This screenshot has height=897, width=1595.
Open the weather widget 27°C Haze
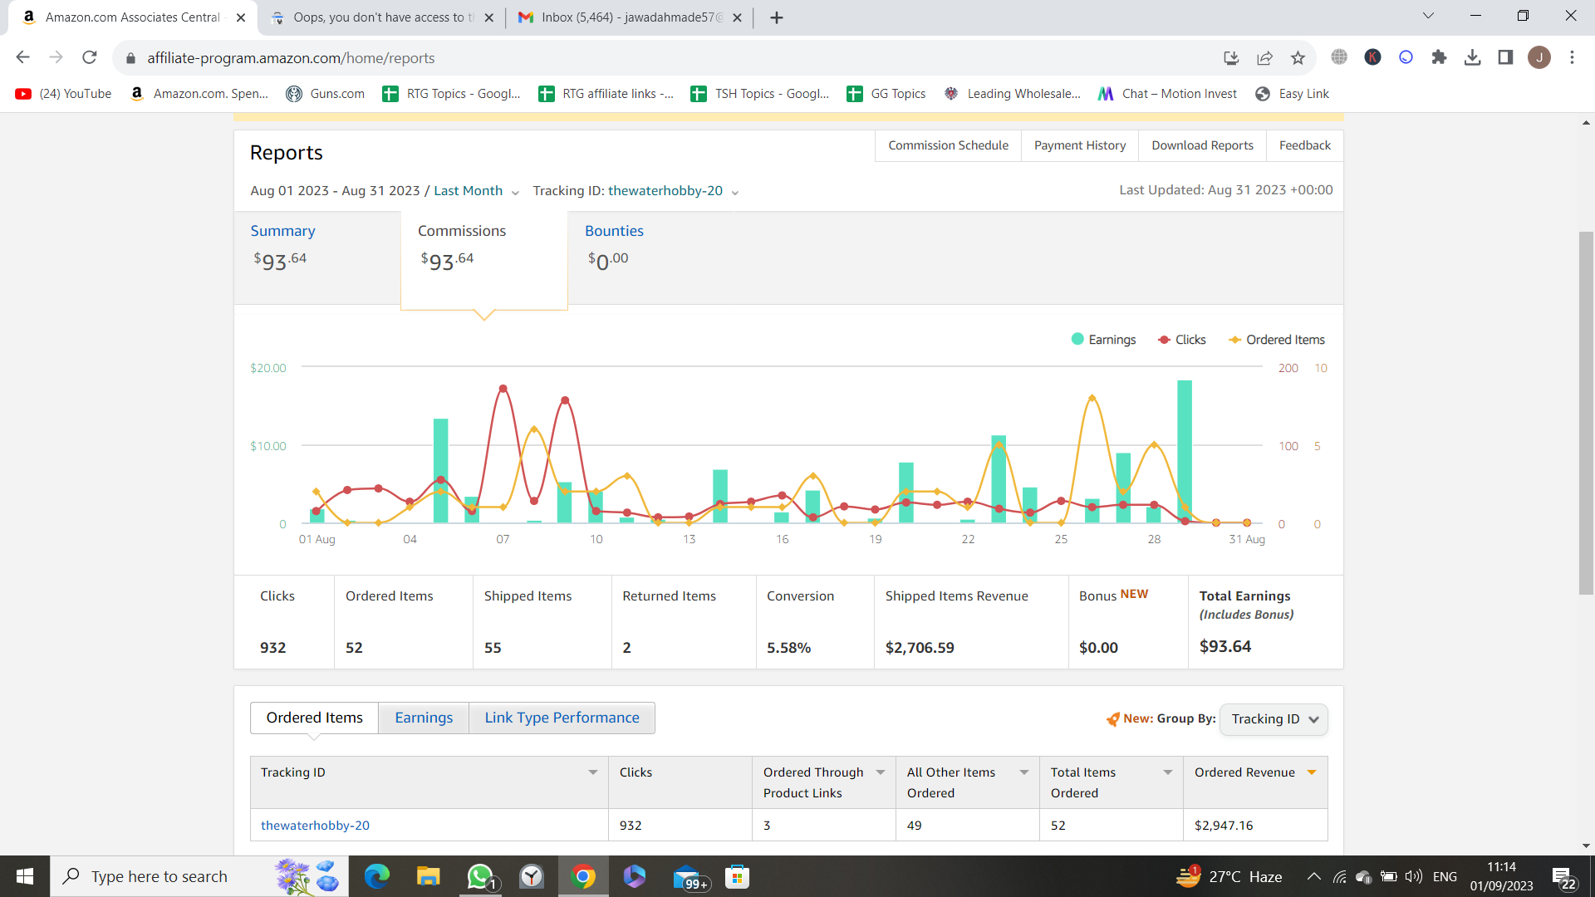tap(1229, 876)
